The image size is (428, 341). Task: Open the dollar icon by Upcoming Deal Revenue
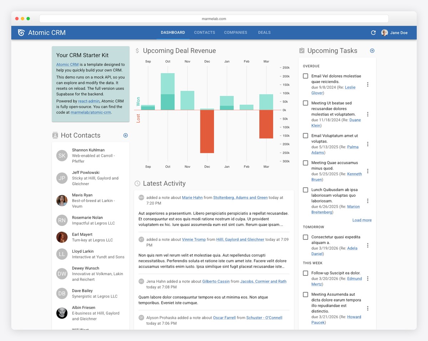point(137,51)
